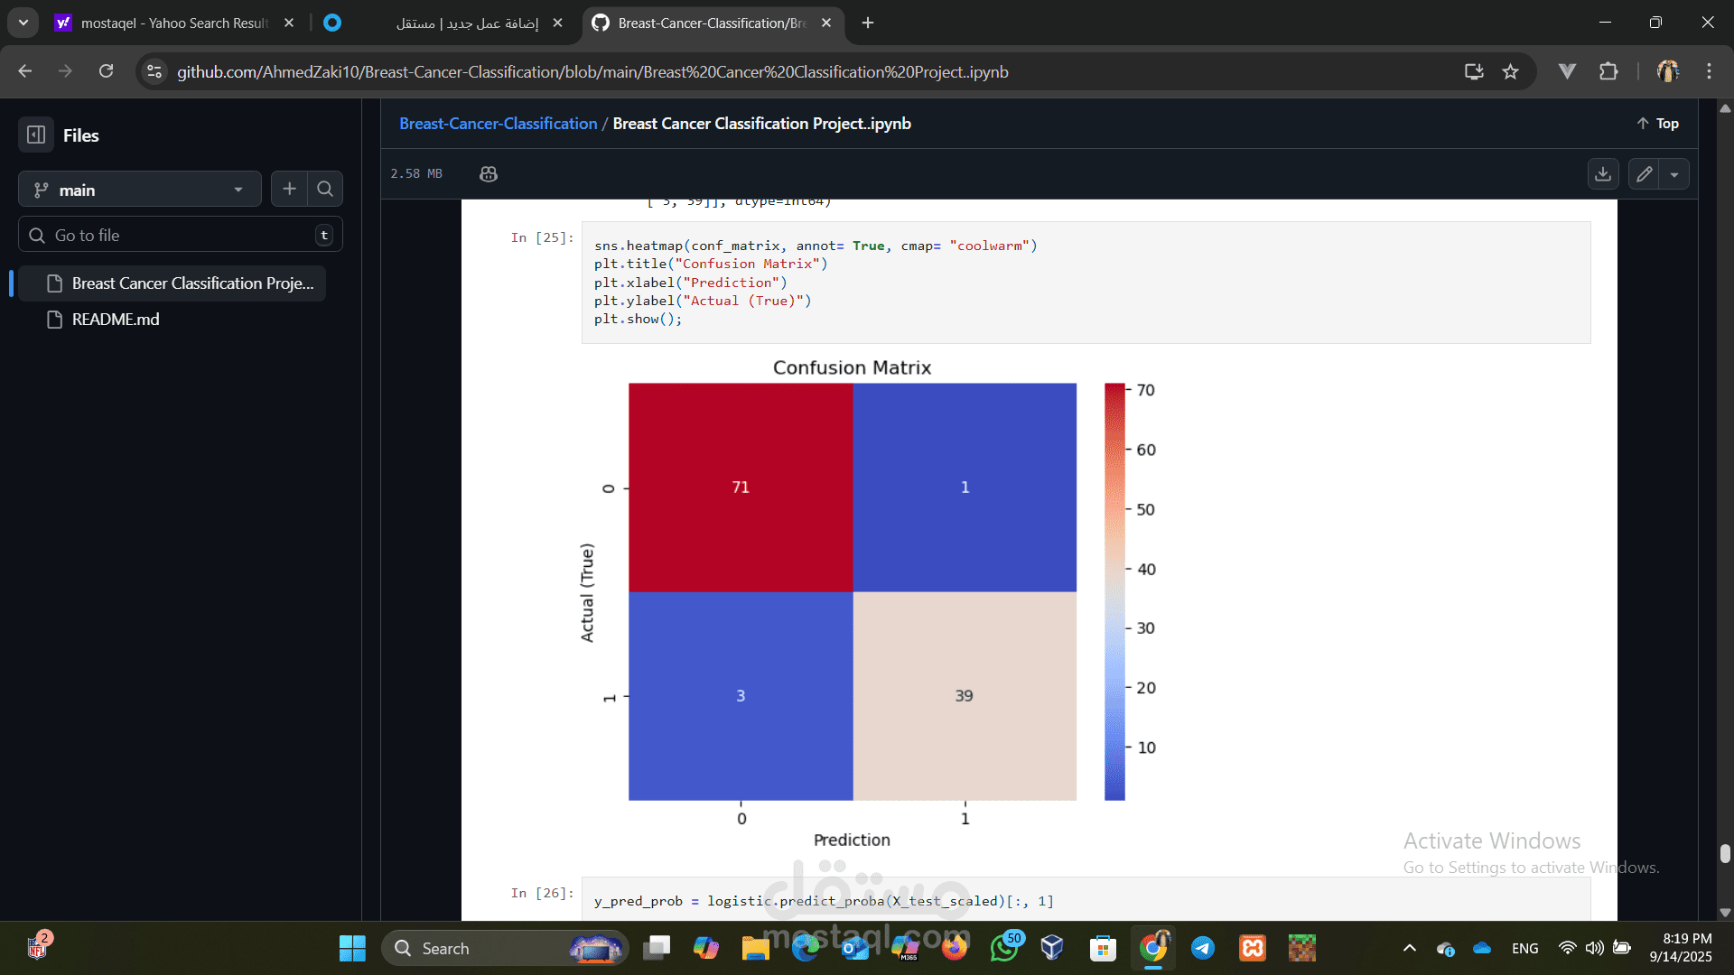Open the Extensions puzzle icon
Screen dimensions: 1734x975
(x=1608, y=71)
